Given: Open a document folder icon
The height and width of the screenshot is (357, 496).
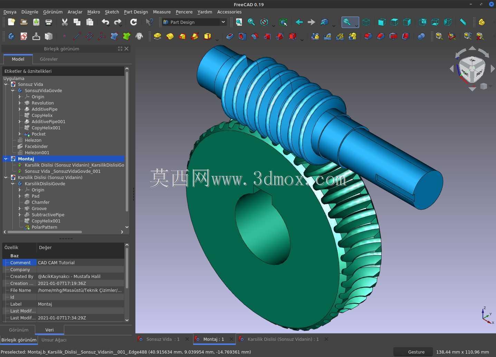Looking at the screenshot, I should (24, 22).
